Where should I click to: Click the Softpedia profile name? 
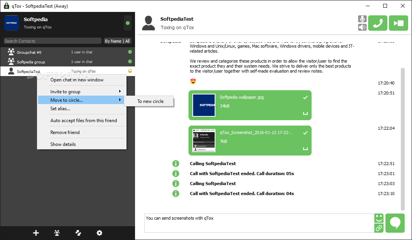click(x=35, y=20)
